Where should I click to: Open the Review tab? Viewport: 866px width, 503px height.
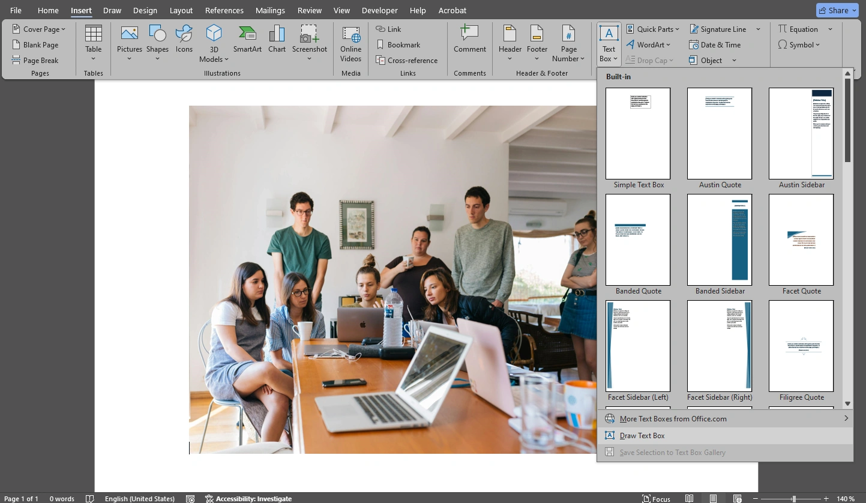[x=310, y=10]
